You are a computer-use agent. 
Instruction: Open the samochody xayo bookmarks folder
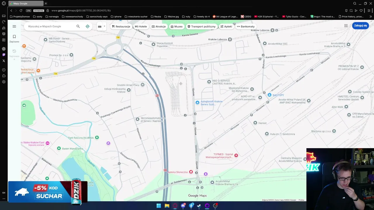tap(97, 17)
